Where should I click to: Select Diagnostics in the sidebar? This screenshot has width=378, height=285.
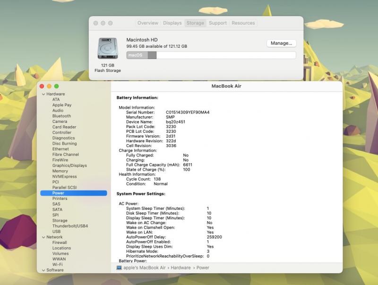(64, 138)
